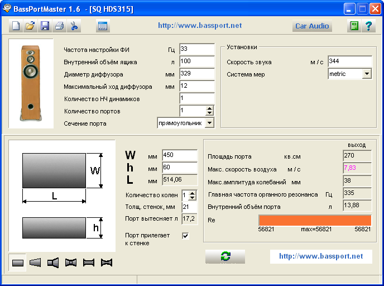
Task: Select the straight rectangular port shape icon
Action: pos(17,263)
